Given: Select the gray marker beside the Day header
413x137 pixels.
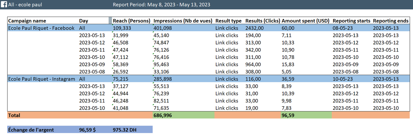Looking at the screenshot, I should click(x=110, y=20).
